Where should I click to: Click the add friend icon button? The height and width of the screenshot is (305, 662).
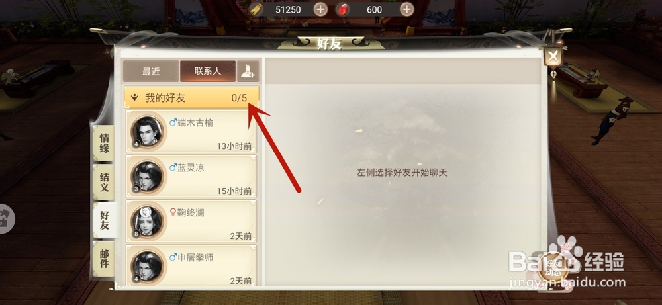point(248,71)
